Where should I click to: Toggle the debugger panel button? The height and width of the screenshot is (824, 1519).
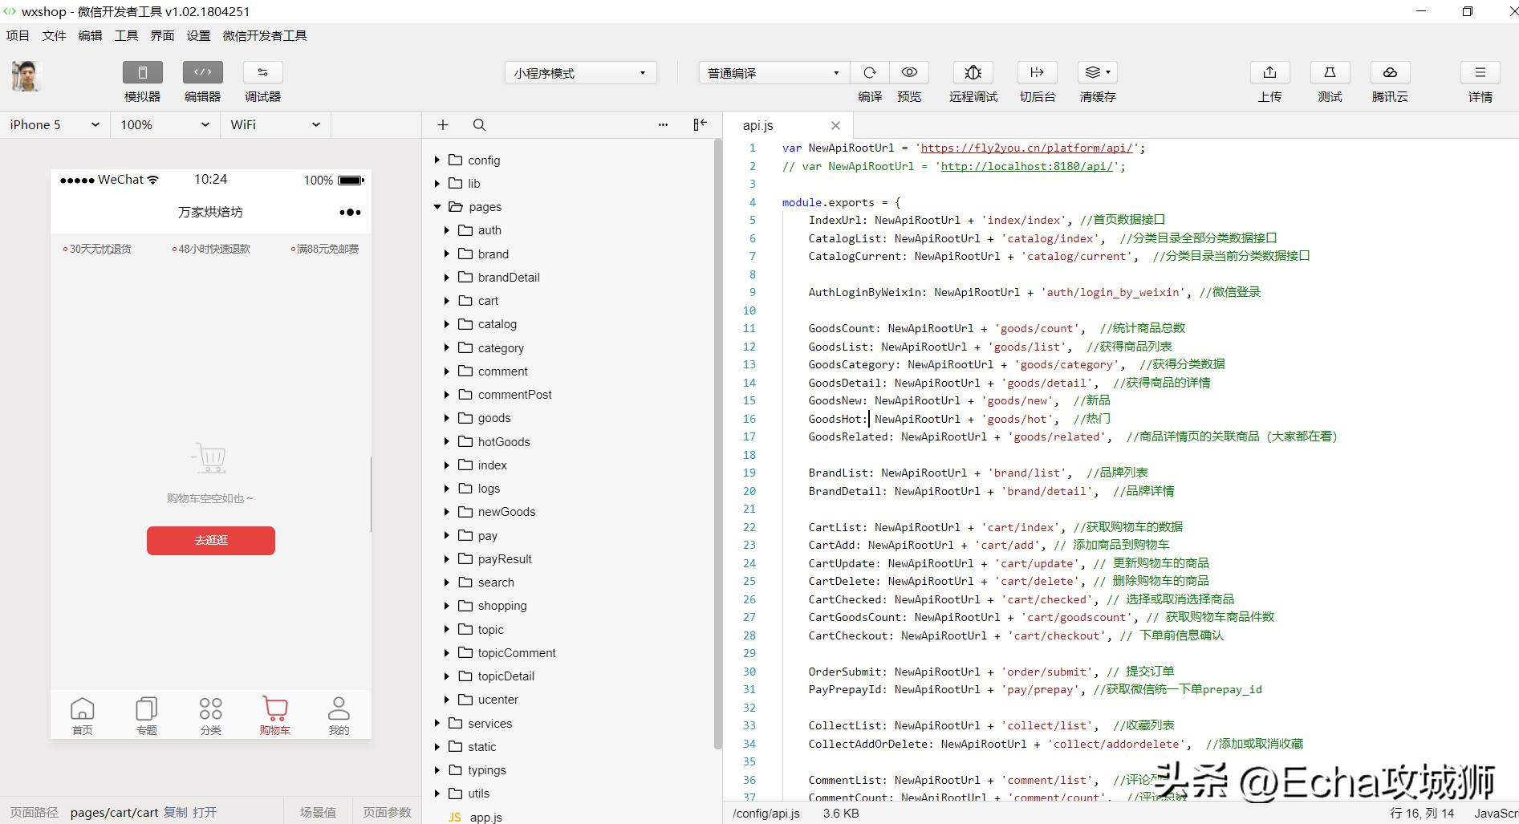[262, 73]
